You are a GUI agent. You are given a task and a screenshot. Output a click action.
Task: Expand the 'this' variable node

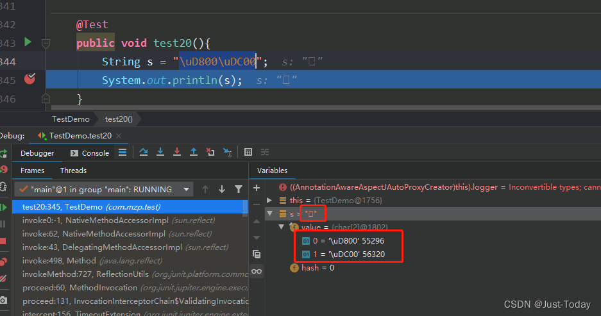point(269,201)
